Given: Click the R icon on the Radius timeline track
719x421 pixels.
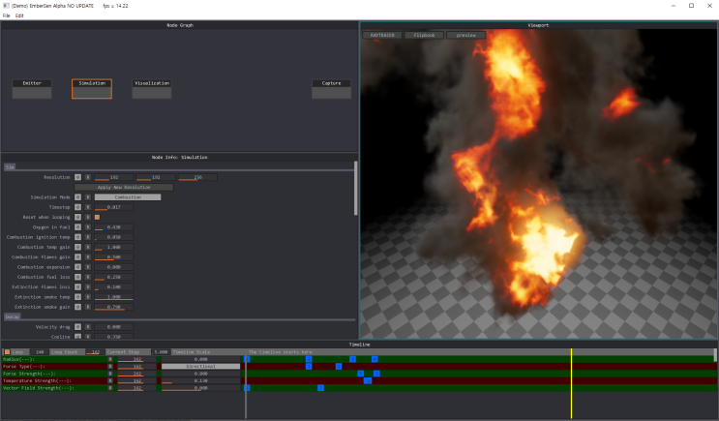Looking at the screenshot, I should (x=110, y=359).
